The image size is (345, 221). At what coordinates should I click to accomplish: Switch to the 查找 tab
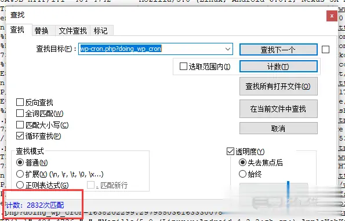pos(17,30)
